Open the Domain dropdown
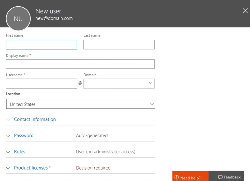This screenshot has width=250, height=181. 119,84
